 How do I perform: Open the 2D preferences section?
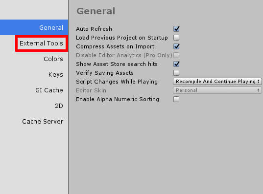[x=59, y=106]
